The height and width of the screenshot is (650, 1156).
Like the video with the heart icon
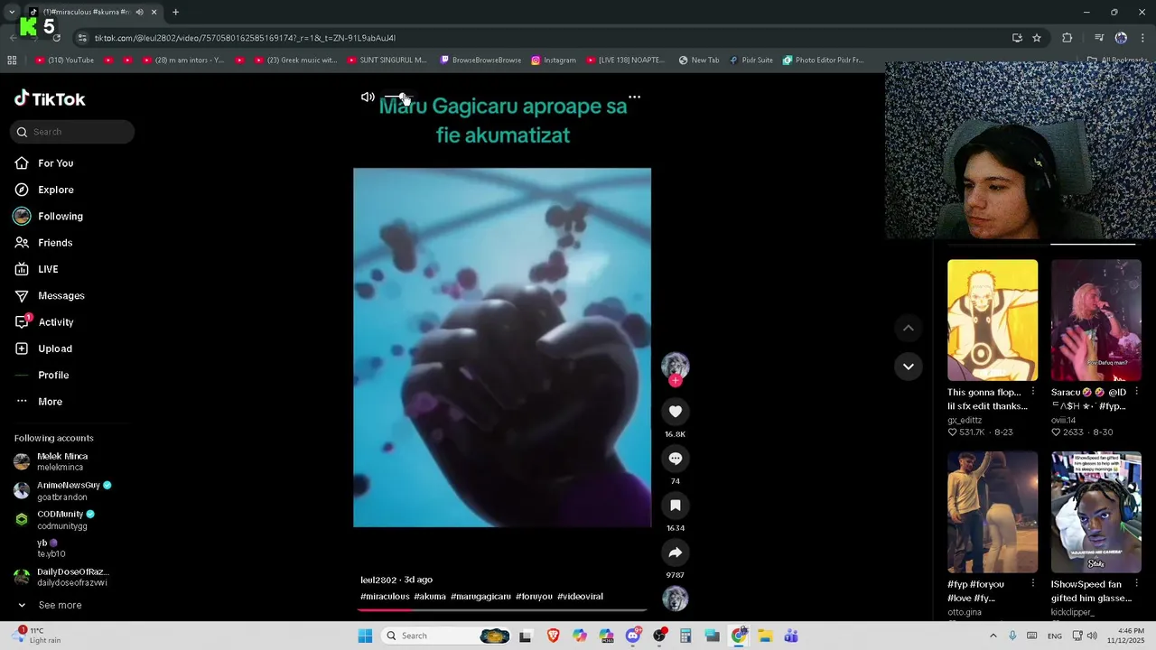coord(675,412)
